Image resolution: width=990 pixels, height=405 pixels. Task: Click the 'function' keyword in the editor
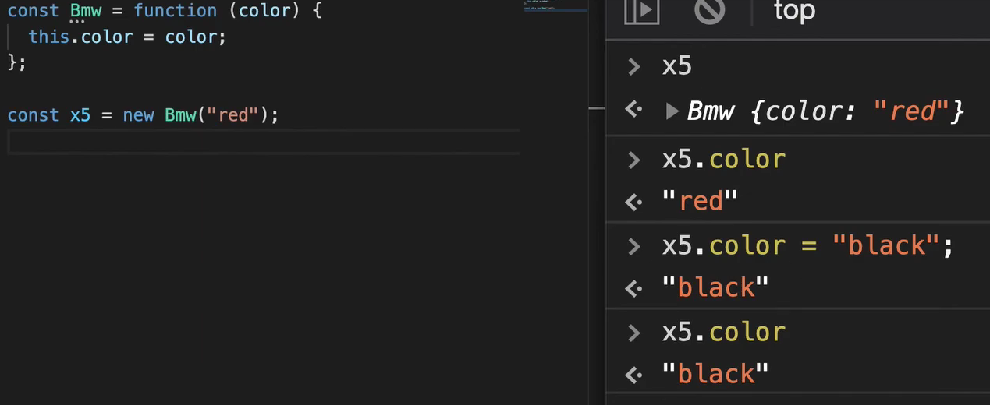tap(175, 11)
